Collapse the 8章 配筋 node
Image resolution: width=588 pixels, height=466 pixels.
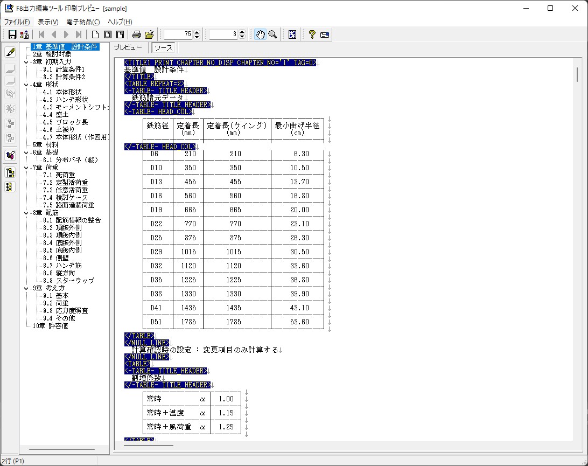pos(26,213)
